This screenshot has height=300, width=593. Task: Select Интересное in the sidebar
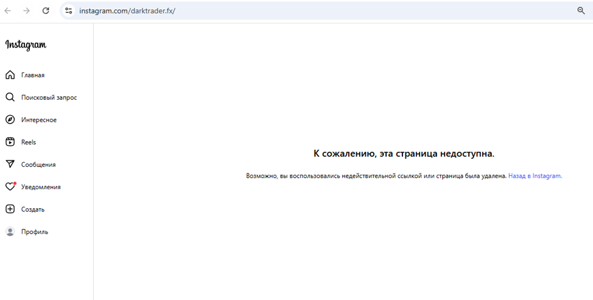pyautogui.click(x=39, y=120)
